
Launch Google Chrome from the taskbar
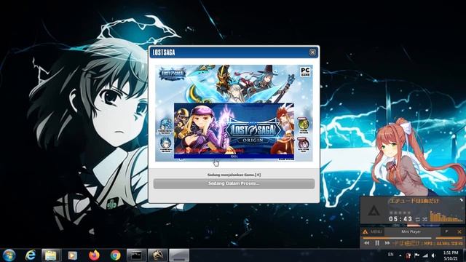(x=115, y=255)
